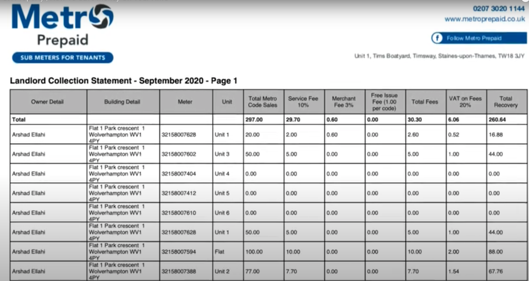Click Free Issue Fee column header
Viewport: 529px width, 281px height.
(x=385, y=102)
